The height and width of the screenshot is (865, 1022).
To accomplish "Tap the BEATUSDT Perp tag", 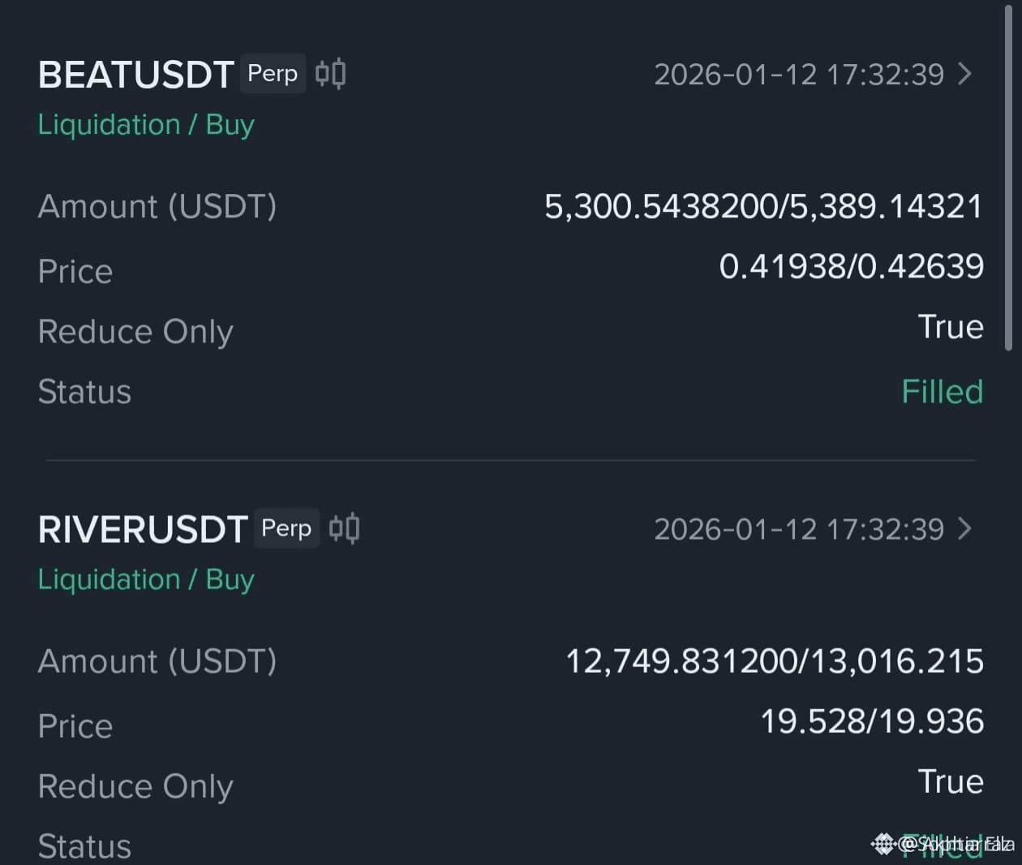I will point(273,74).
